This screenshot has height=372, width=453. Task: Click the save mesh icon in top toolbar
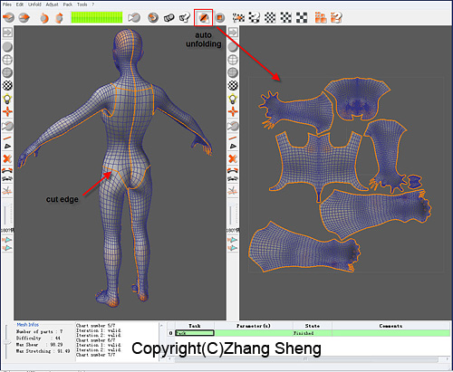[24, 17]
